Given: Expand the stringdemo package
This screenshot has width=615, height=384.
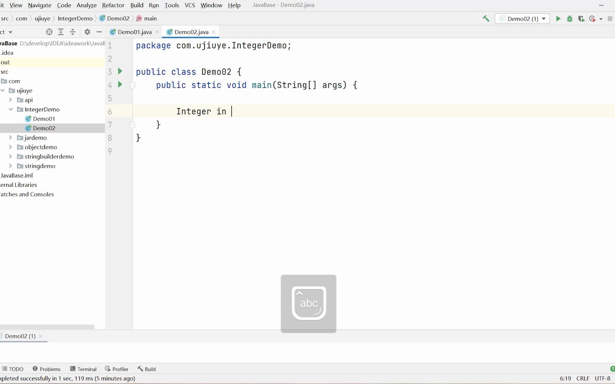Looking at the screenshot, I should point(11,166).
